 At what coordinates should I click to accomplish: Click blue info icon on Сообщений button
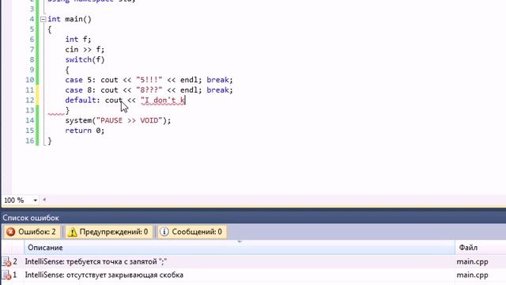click(x=164, y=232)
